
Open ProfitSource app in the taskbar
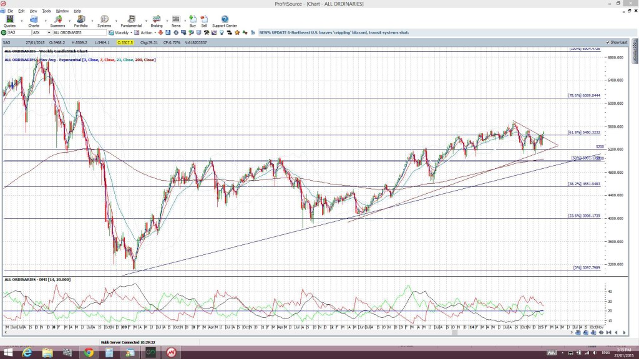click(x=171, y=353)
